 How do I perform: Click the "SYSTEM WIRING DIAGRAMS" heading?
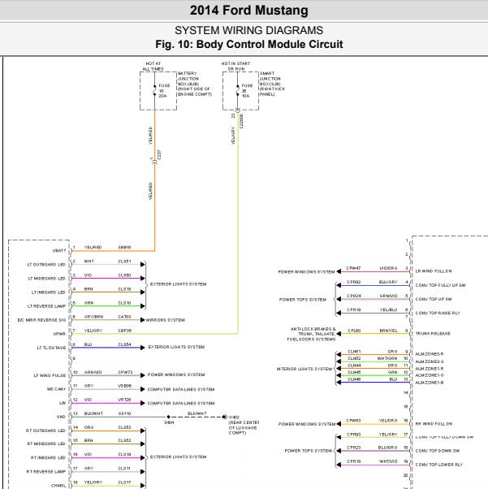pos(248,30)
